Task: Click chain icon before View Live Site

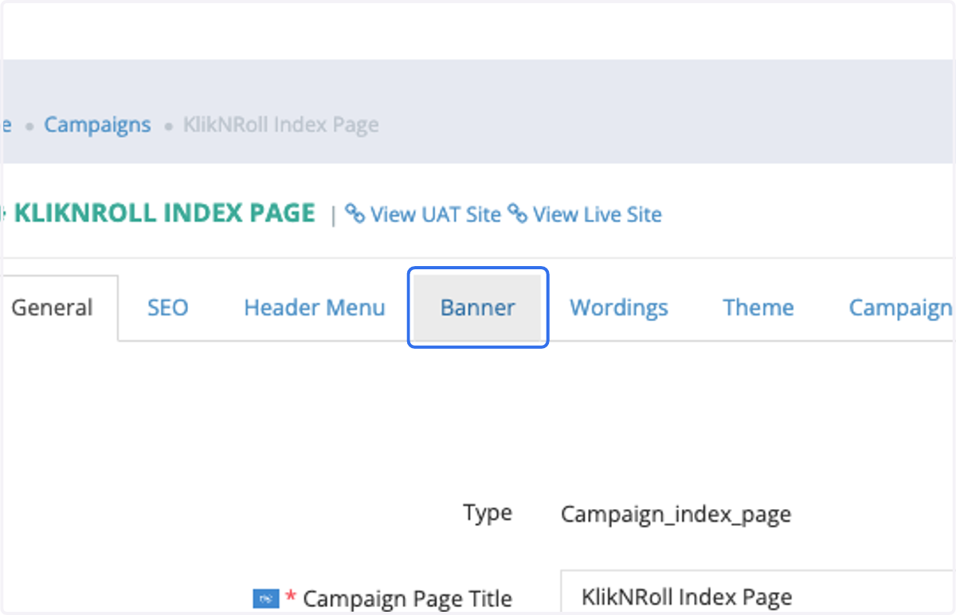Action: pos(518,213)
